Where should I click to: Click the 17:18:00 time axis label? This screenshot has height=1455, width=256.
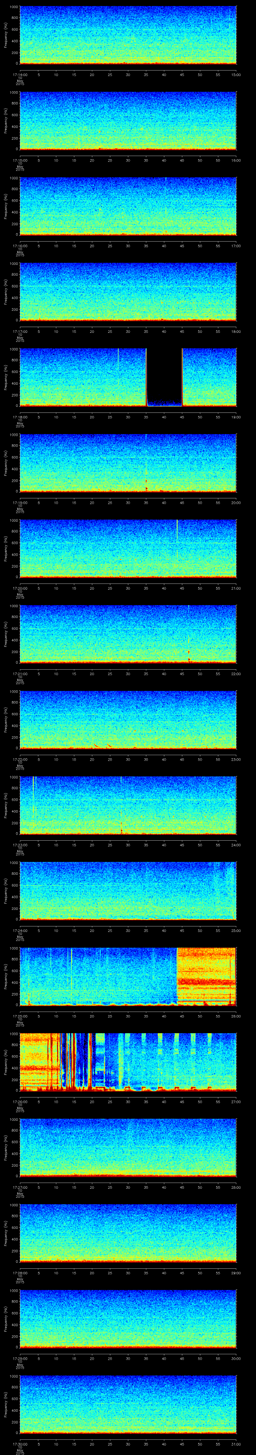[x=20, y=417]
